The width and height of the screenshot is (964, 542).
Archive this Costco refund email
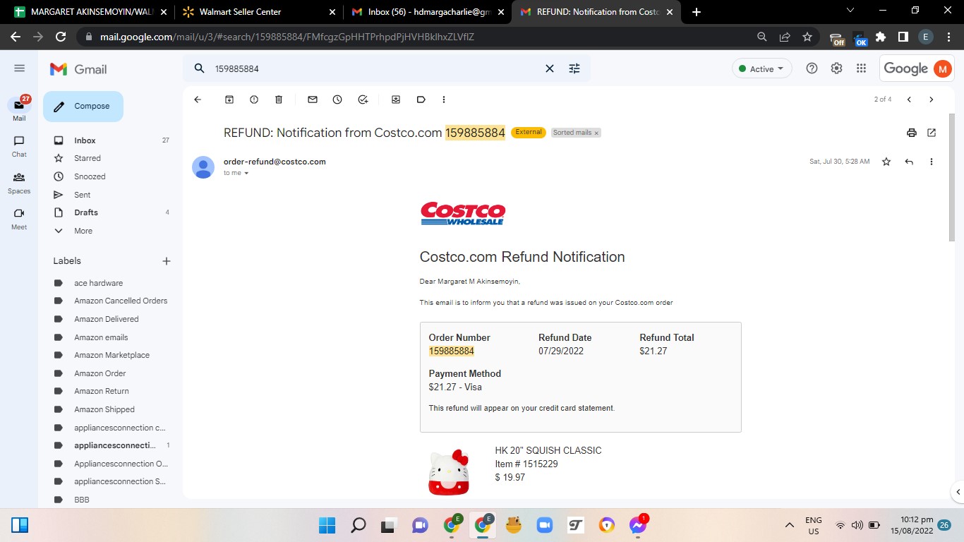(x=229, y=100)
